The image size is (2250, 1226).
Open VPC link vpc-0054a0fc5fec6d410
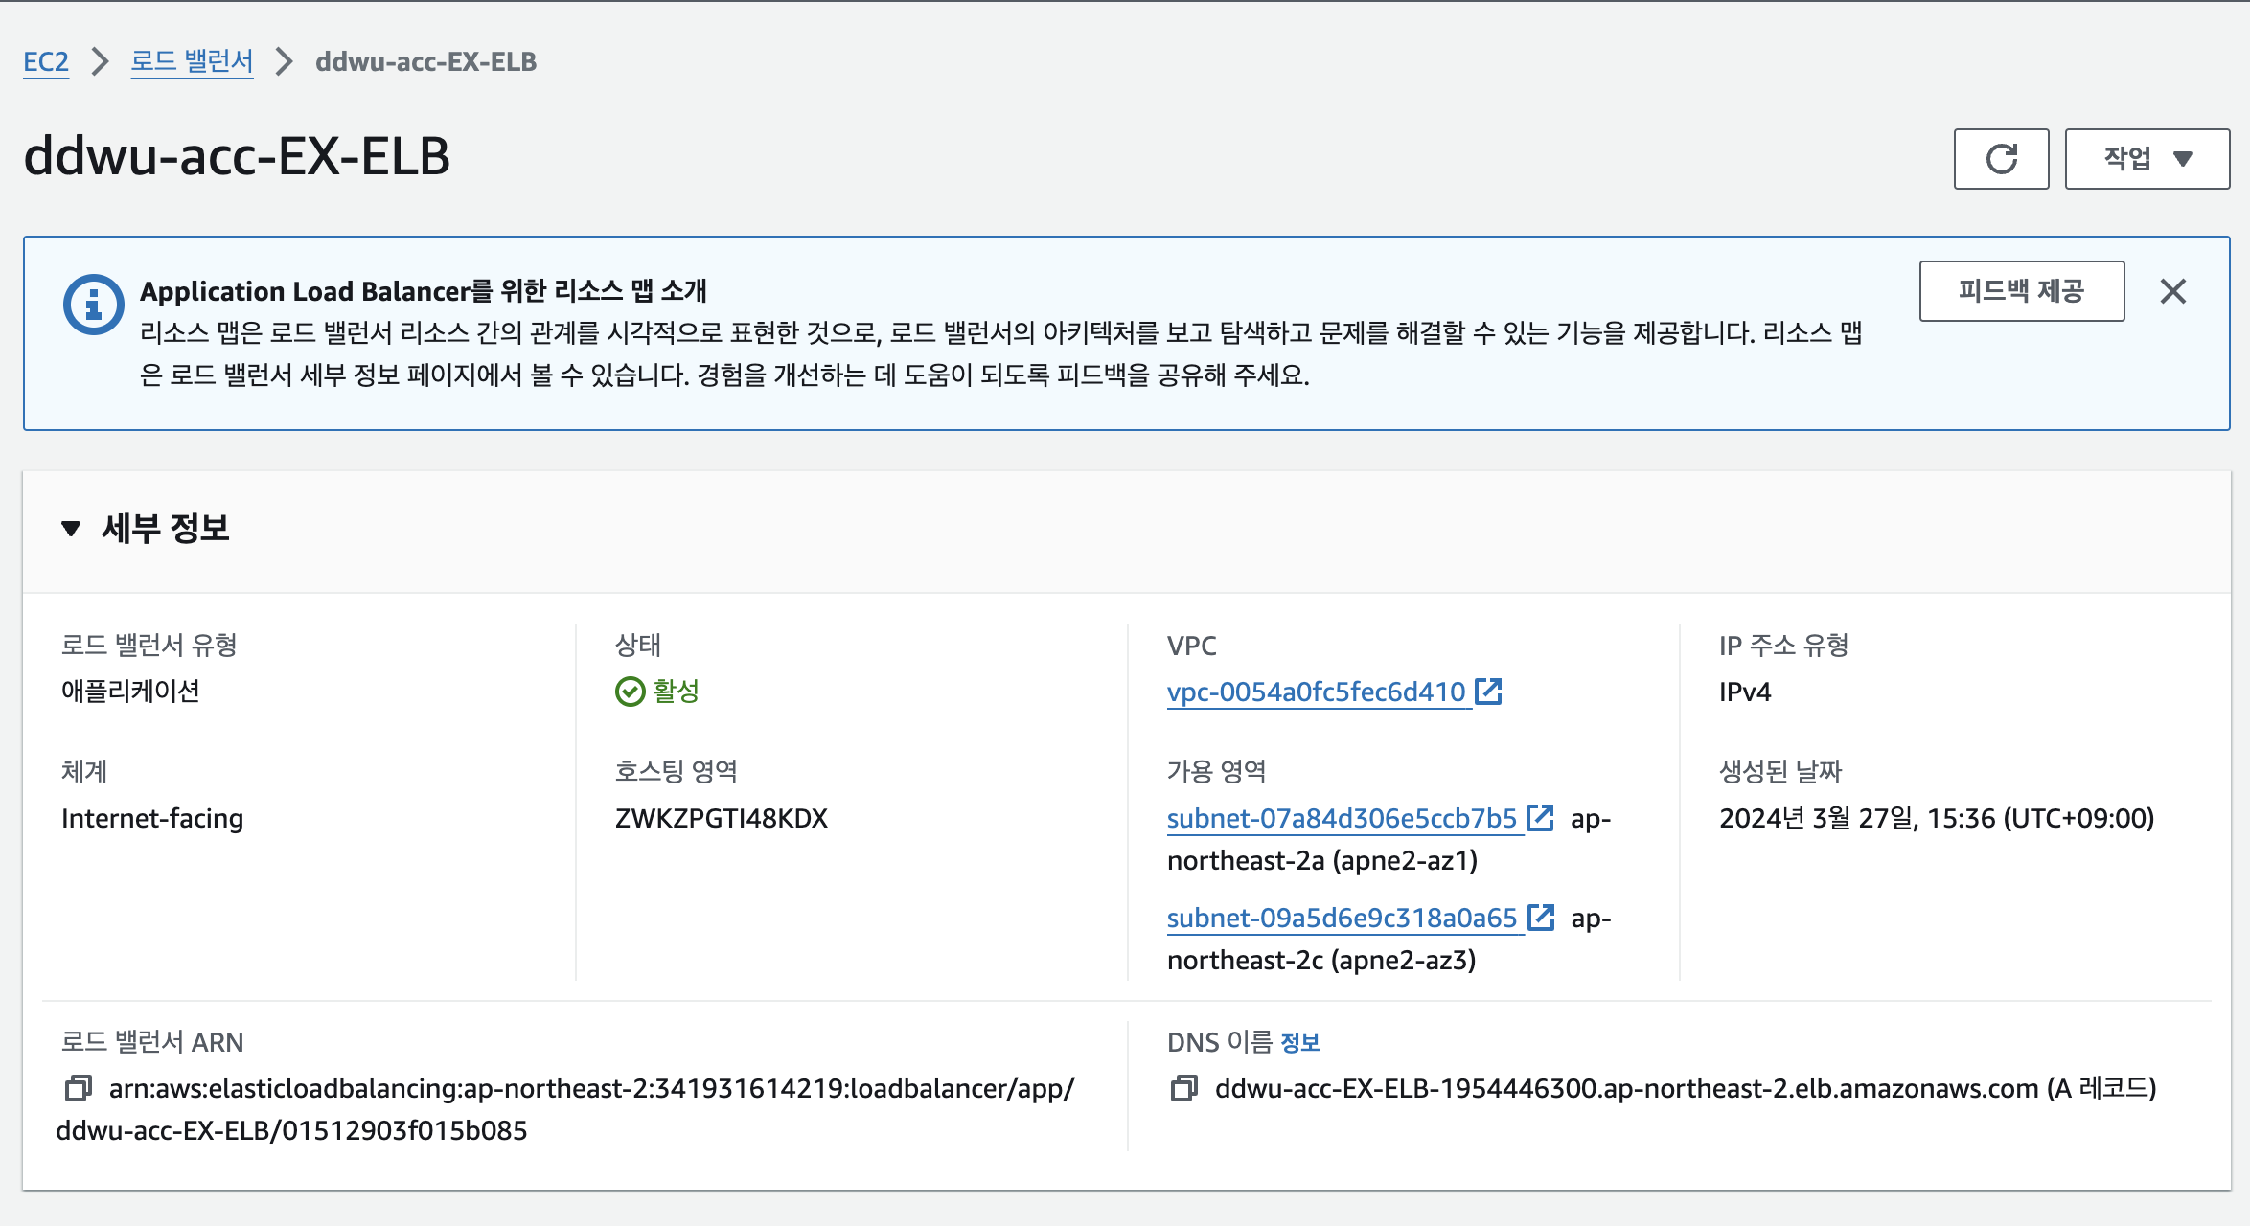(x=1316, y=692)
